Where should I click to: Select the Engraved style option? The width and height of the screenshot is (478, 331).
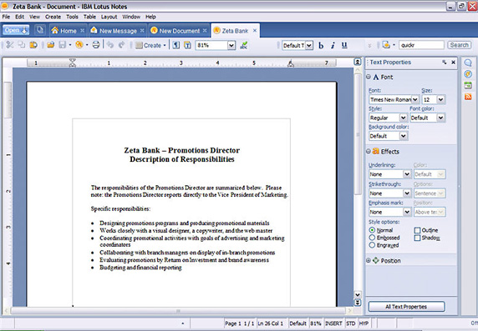pos(372,245)
